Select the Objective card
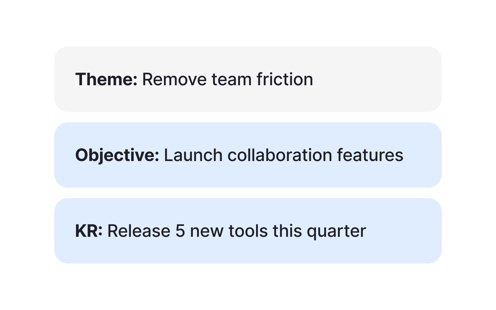The height and width of the screenshot is (310, 496). pos(248,155)
